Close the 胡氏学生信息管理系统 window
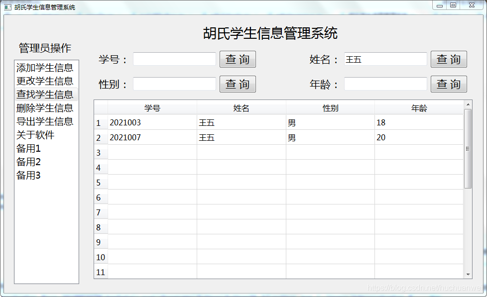The width and height of the screenshot is (487, 297). 472,5
